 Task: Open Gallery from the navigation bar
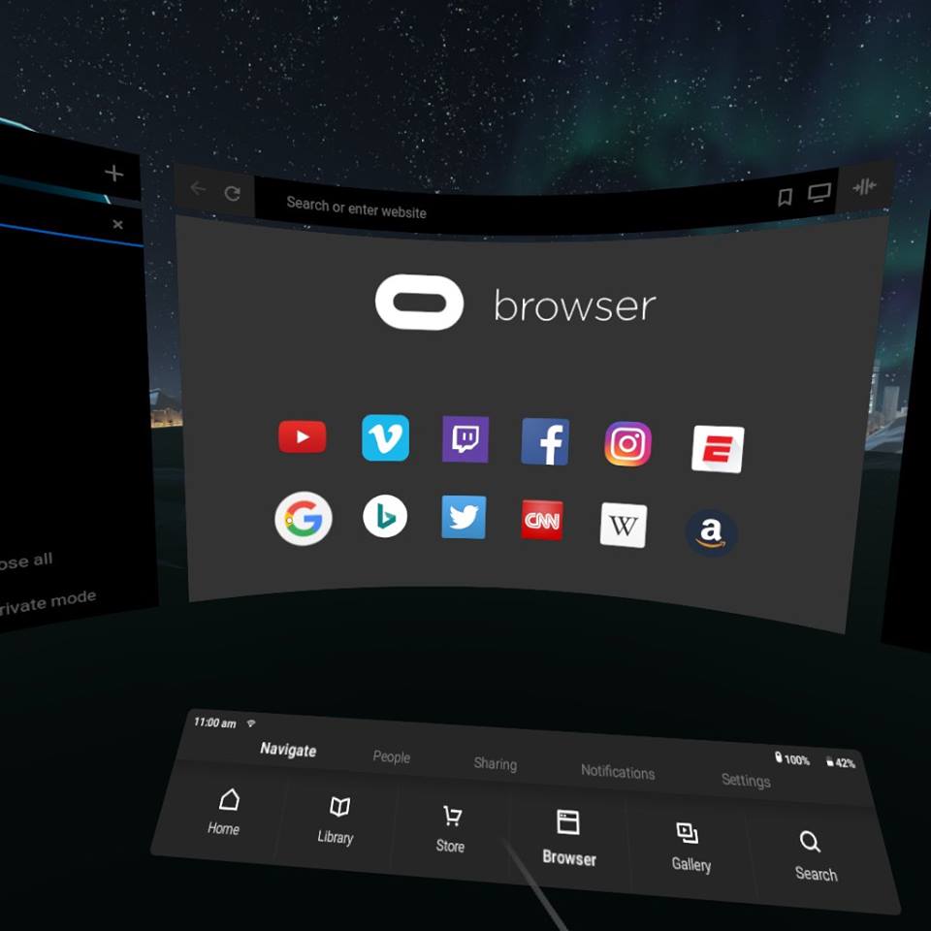(x=691, y=847)
